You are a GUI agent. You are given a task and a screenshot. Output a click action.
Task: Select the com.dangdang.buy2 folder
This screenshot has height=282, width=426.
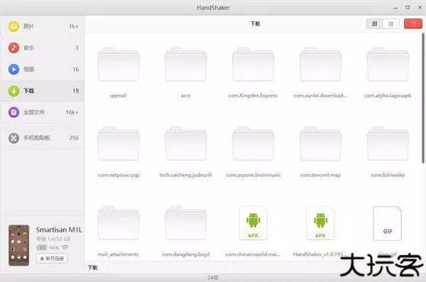pos(186,223)
